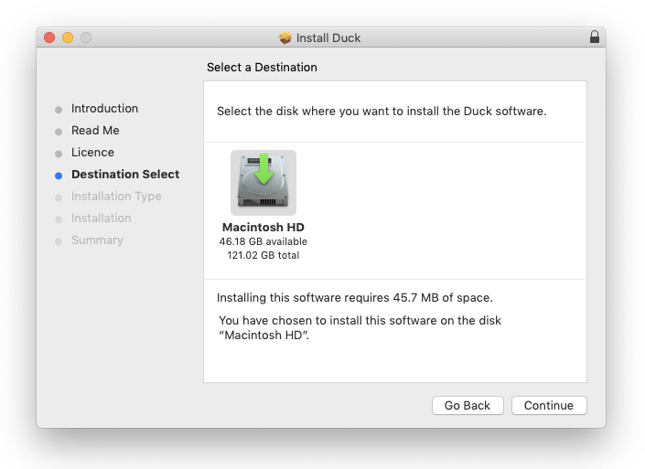This screenshot has width=645, height=469.
Task: Click the Continue button
Action: click(549, 405)
